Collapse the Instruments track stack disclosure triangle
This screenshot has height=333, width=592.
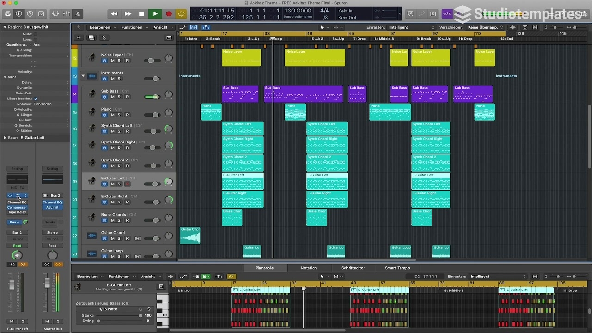84,75
